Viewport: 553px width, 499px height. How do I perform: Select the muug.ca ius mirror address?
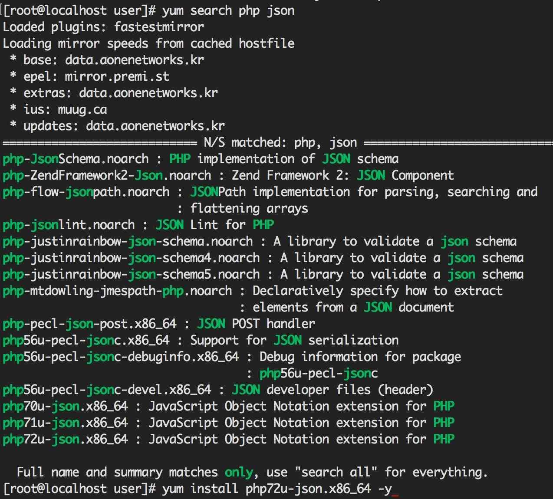pos(81,109)
